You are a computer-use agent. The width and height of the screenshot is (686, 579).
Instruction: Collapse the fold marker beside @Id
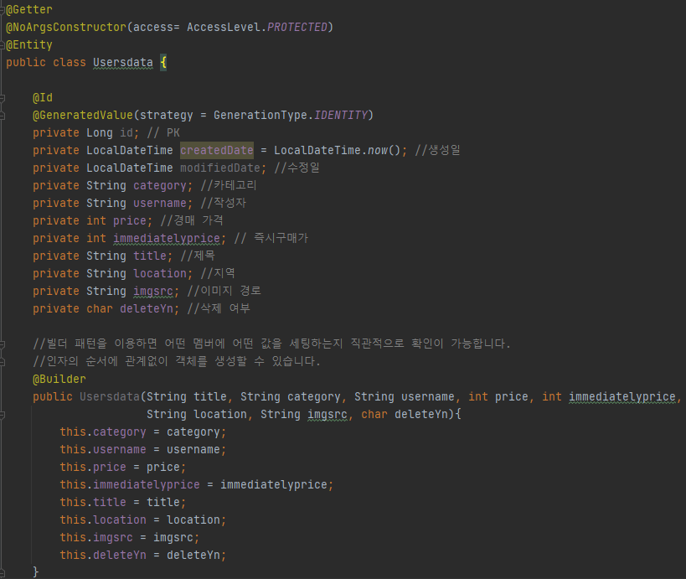[x=3, y=98]
